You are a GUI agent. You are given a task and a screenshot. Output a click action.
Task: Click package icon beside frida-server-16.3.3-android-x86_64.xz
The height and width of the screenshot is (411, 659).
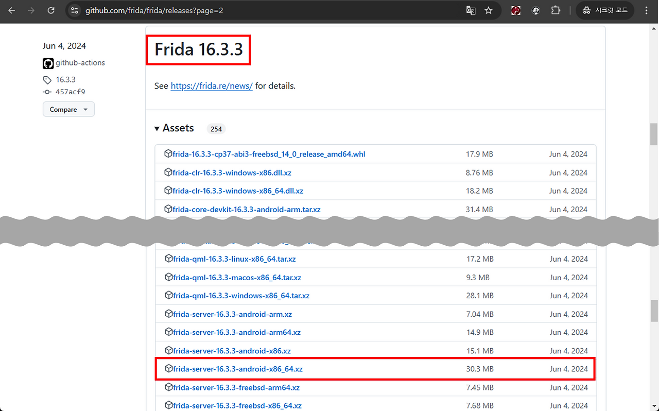click(x=168, y=369)
